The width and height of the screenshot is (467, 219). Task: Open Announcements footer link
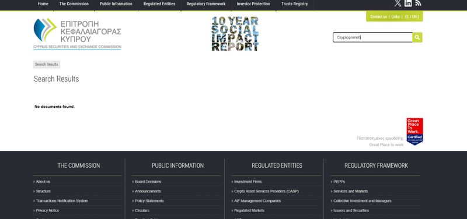coord(148,192)
